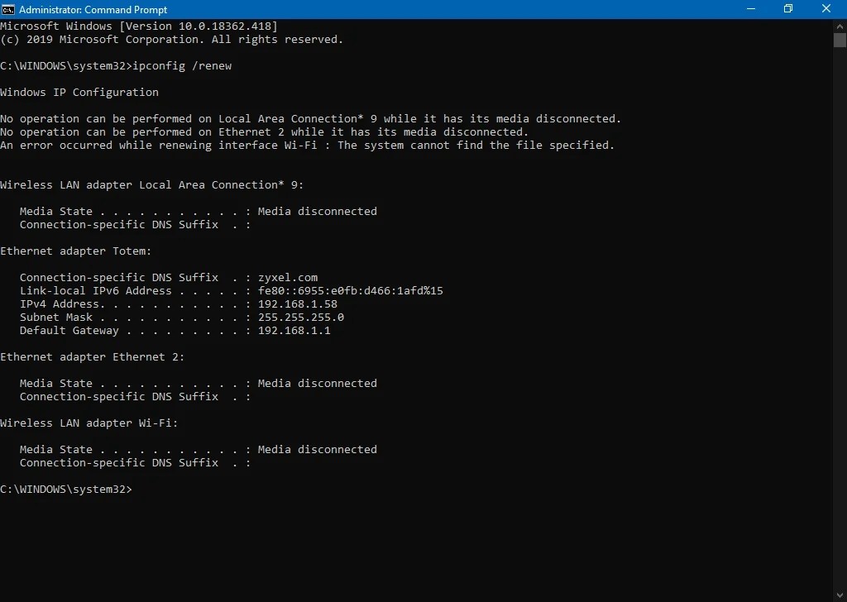847x602 pixels.
Task: Click the 'Link-local IPv6 Address' label
Action: coord(96,290)
